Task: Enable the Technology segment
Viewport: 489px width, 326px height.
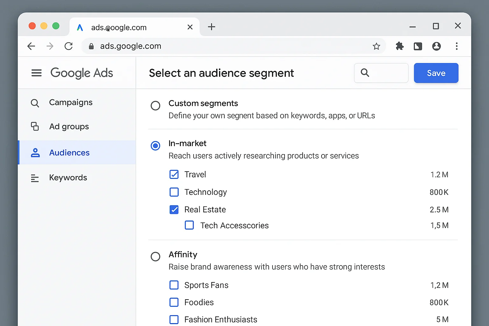Action: point(174,192)
